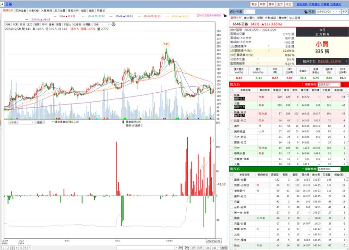The image size is (349, 250).
Task: Select the 1年 range button
Action: [207, 248]
